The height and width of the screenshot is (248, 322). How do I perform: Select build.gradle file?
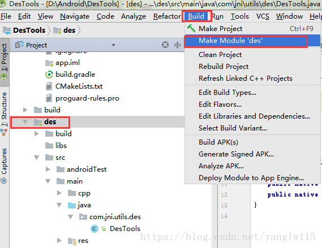coord(75,75)
